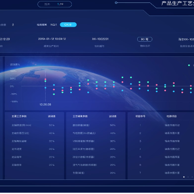The image size is (194, 194).
Task: Click the 工艺辅助参数 column header
Action: [x=80, y=116]
